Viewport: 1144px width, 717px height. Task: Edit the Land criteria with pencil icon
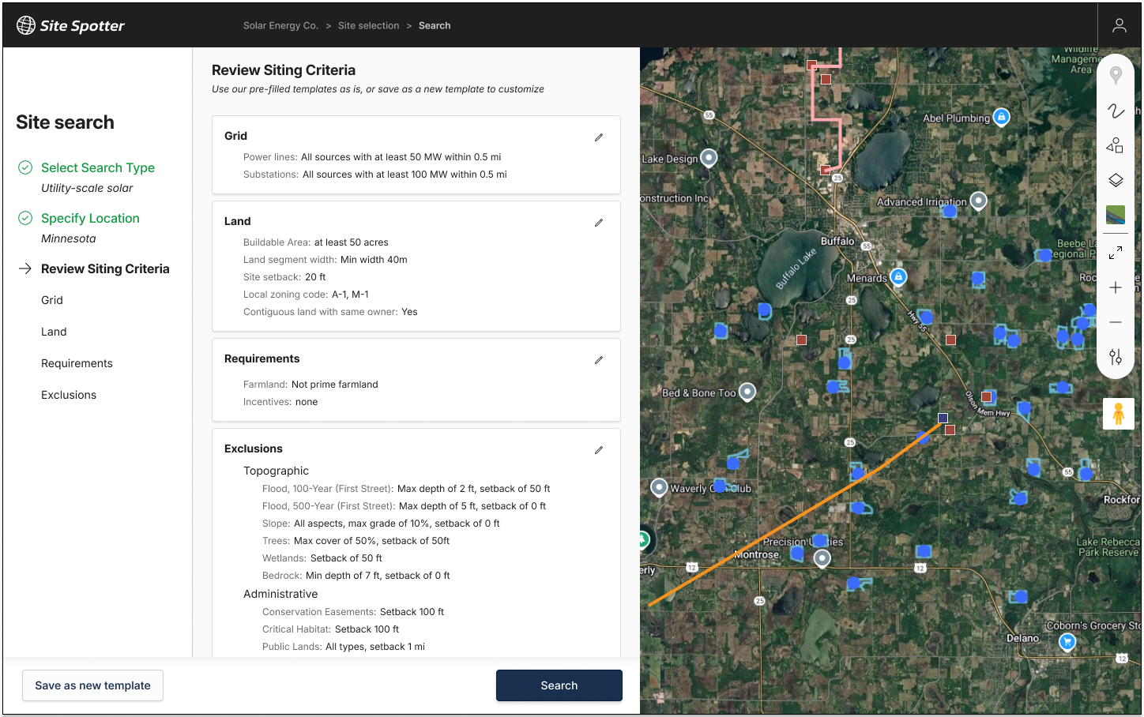[x=599, y=223]
